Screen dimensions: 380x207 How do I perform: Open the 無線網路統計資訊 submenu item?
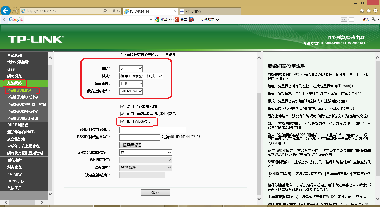click(x=24, y=118)
